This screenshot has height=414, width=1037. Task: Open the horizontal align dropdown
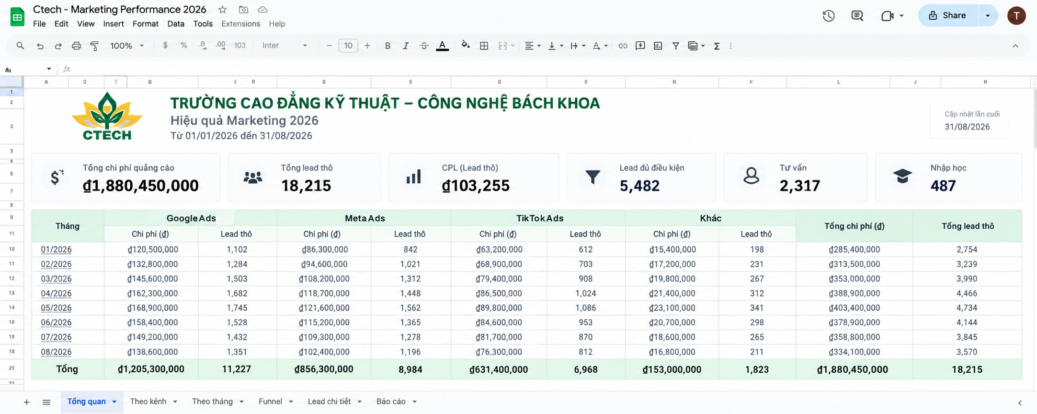tap(532, 46)
